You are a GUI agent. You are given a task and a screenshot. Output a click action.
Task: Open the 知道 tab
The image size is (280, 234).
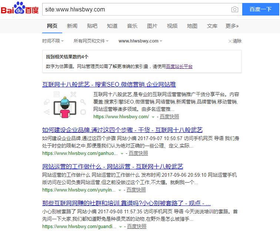coord(112,26)
